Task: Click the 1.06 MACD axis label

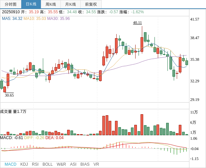Action: coord(194,138)
